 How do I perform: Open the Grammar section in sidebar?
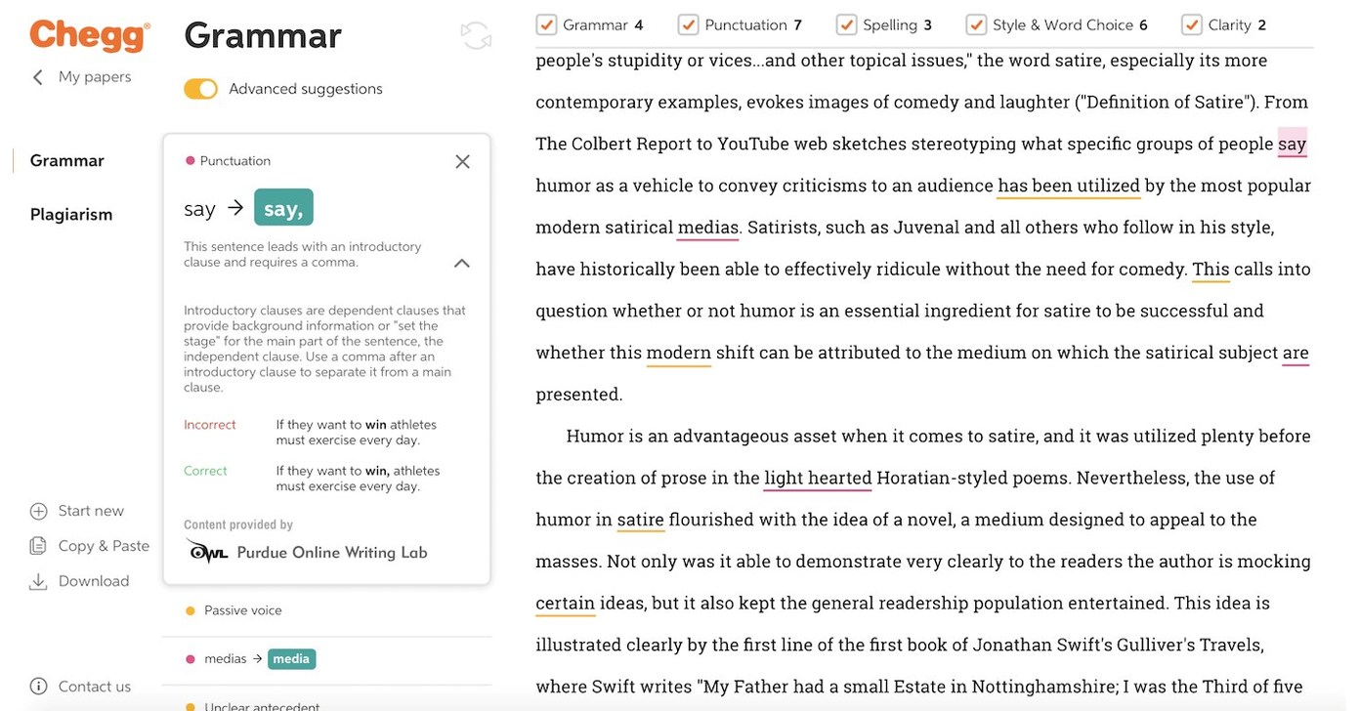click(x=67, y=160)
